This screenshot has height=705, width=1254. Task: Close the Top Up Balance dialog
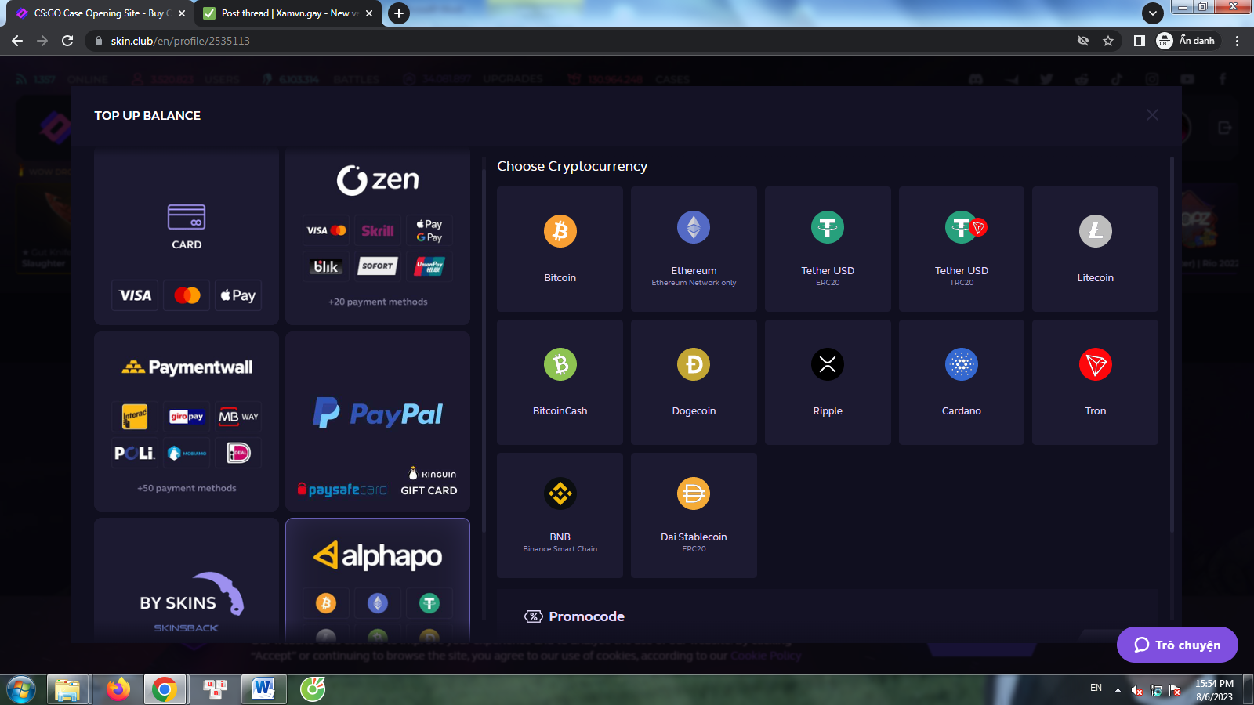(x=1152, y=115)
